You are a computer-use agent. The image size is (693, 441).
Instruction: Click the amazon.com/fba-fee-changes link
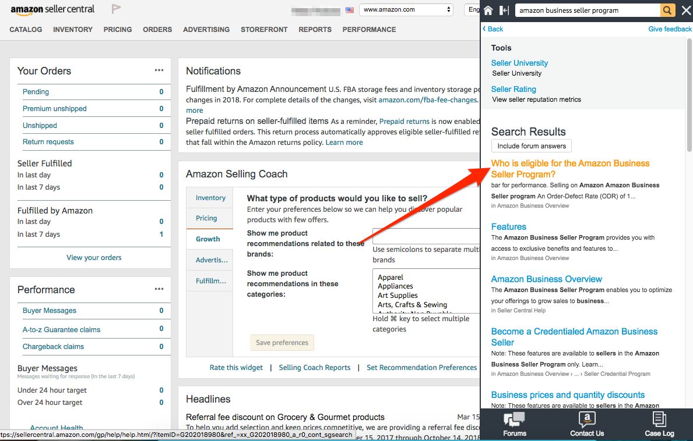[x=427, y=99]
